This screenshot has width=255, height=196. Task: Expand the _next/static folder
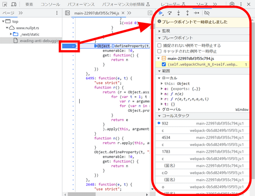coord(11,34)
